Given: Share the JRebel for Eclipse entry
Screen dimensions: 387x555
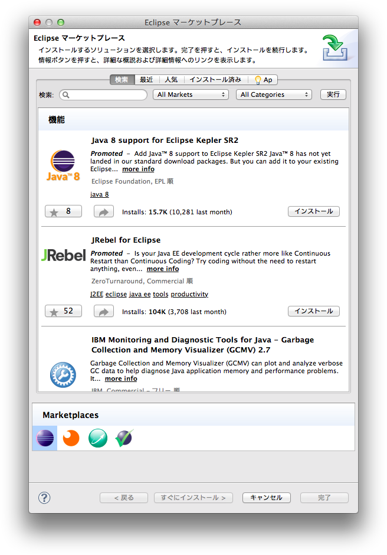Looking at the screenshot, I should coord(104,311).
